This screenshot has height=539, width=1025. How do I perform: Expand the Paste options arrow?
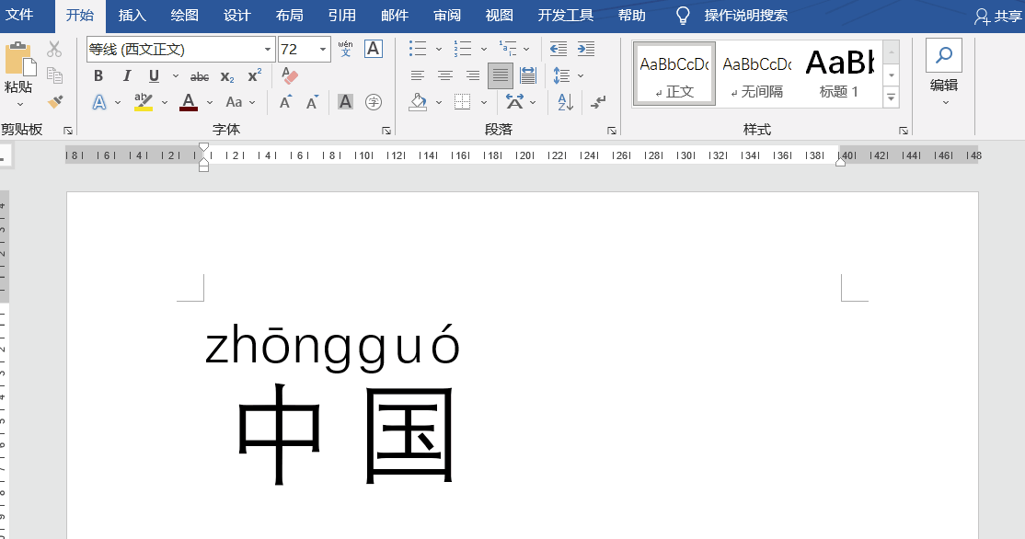pos(19,105)
